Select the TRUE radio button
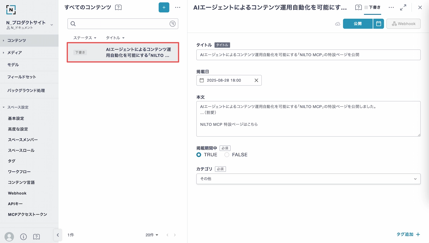429x243 pixels. point(199,155)
